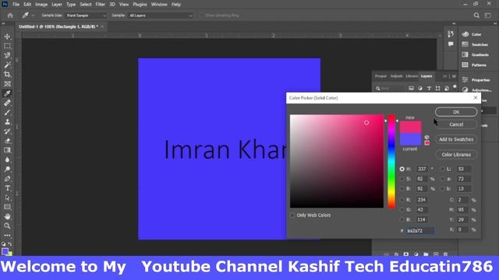Select the Zoom tool
The image size is (499, 280).
(7, 226)
